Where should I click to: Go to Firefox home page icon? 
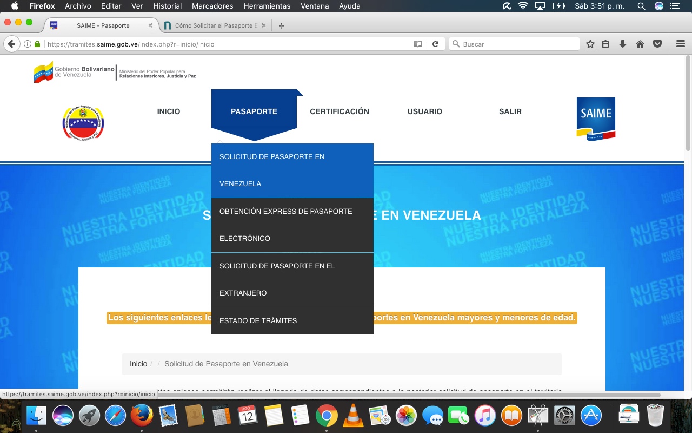click(x=640, y=44)
